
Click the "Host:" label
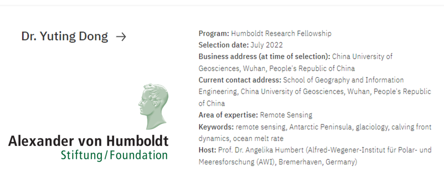[x=208, y=150]
